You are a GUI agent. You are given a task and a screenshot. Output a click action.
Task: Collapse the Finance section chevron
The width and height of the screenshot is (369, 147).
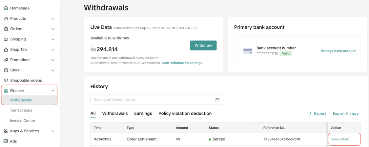(x=53, y=91)
